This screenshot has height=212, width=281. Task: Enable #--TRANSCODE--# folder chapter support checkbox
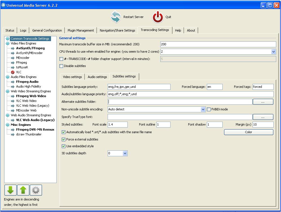click(61, 59)
